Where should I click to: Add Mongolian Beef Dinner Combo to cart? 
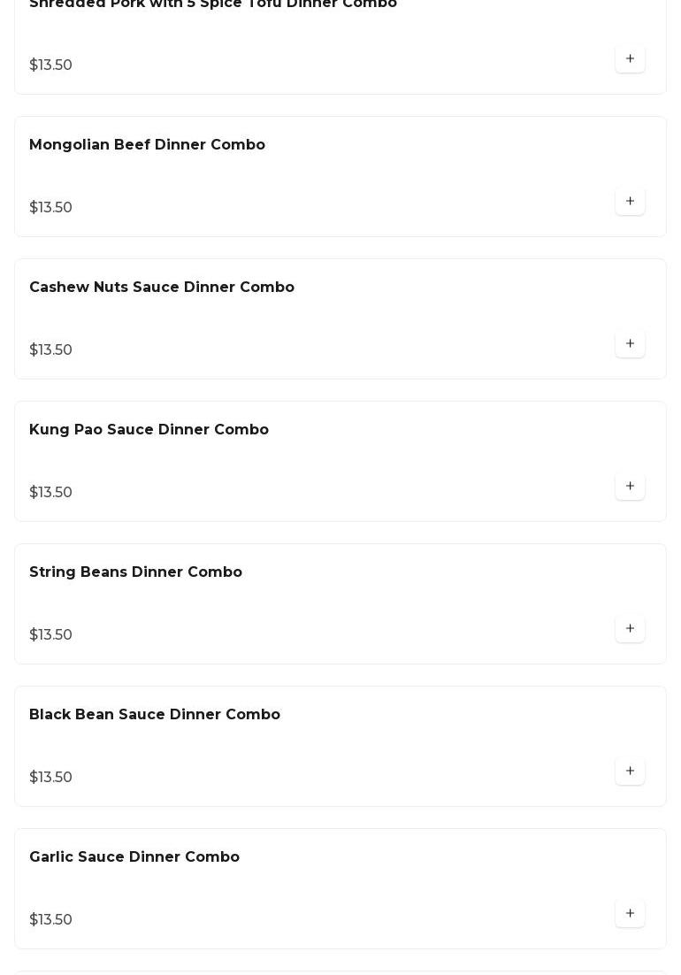click(x=630, y=202)
